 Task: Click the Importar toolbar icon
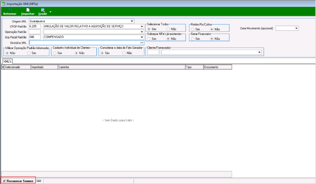[28, 12]
